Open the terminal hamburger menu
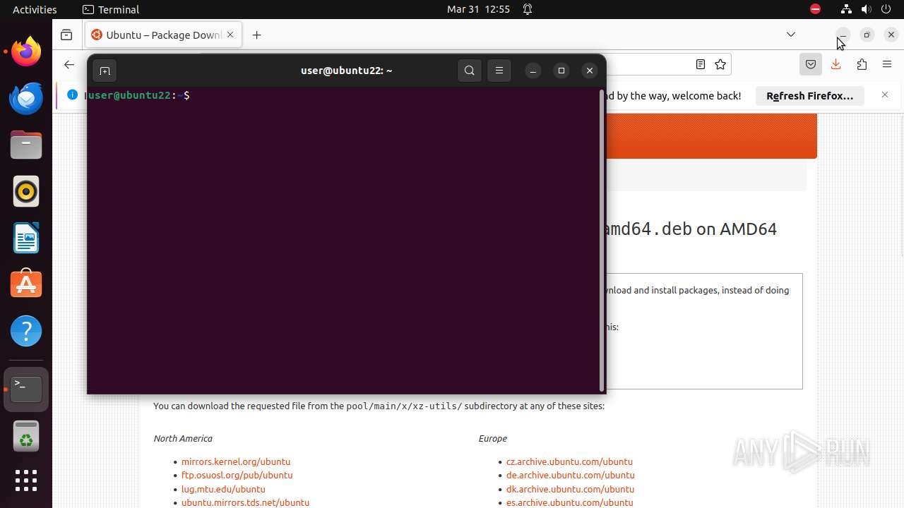 pos(499,71)
